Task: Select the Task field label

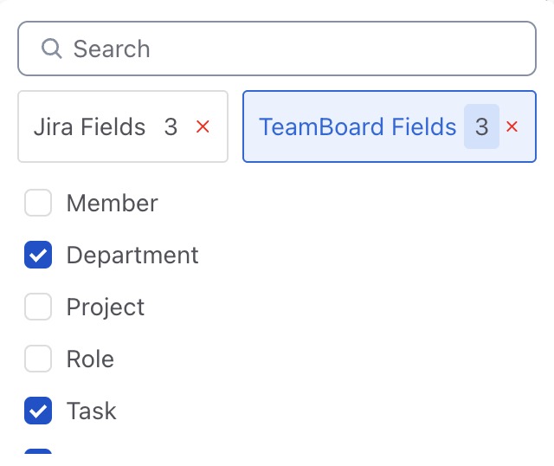Action: [91, 411]
